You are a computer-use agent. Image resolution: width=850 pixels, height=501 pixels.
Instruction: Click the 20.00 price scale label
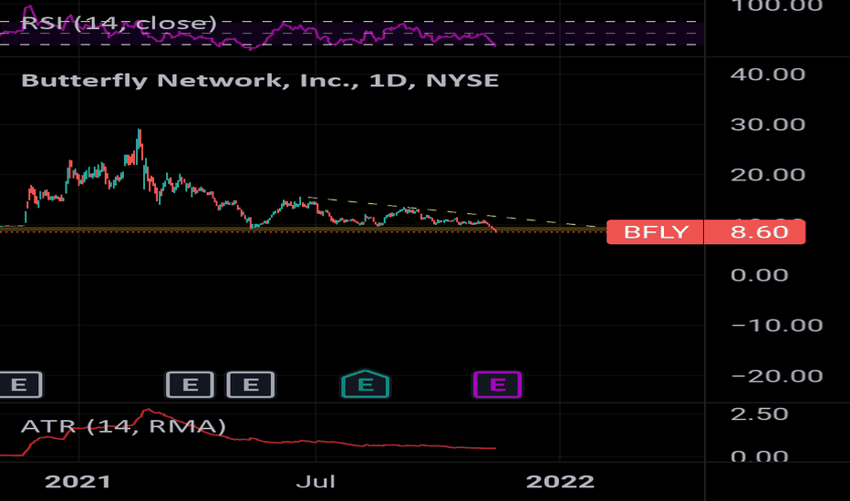(x=768, y=175)
